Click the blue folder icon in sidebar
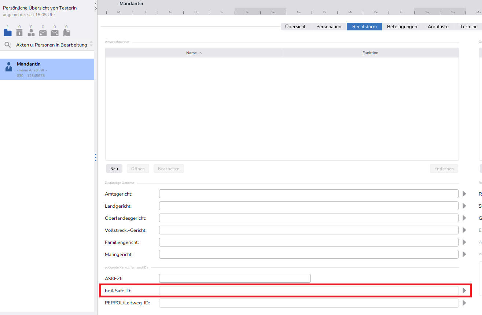The image size is (482, 315). pos(8,33)
